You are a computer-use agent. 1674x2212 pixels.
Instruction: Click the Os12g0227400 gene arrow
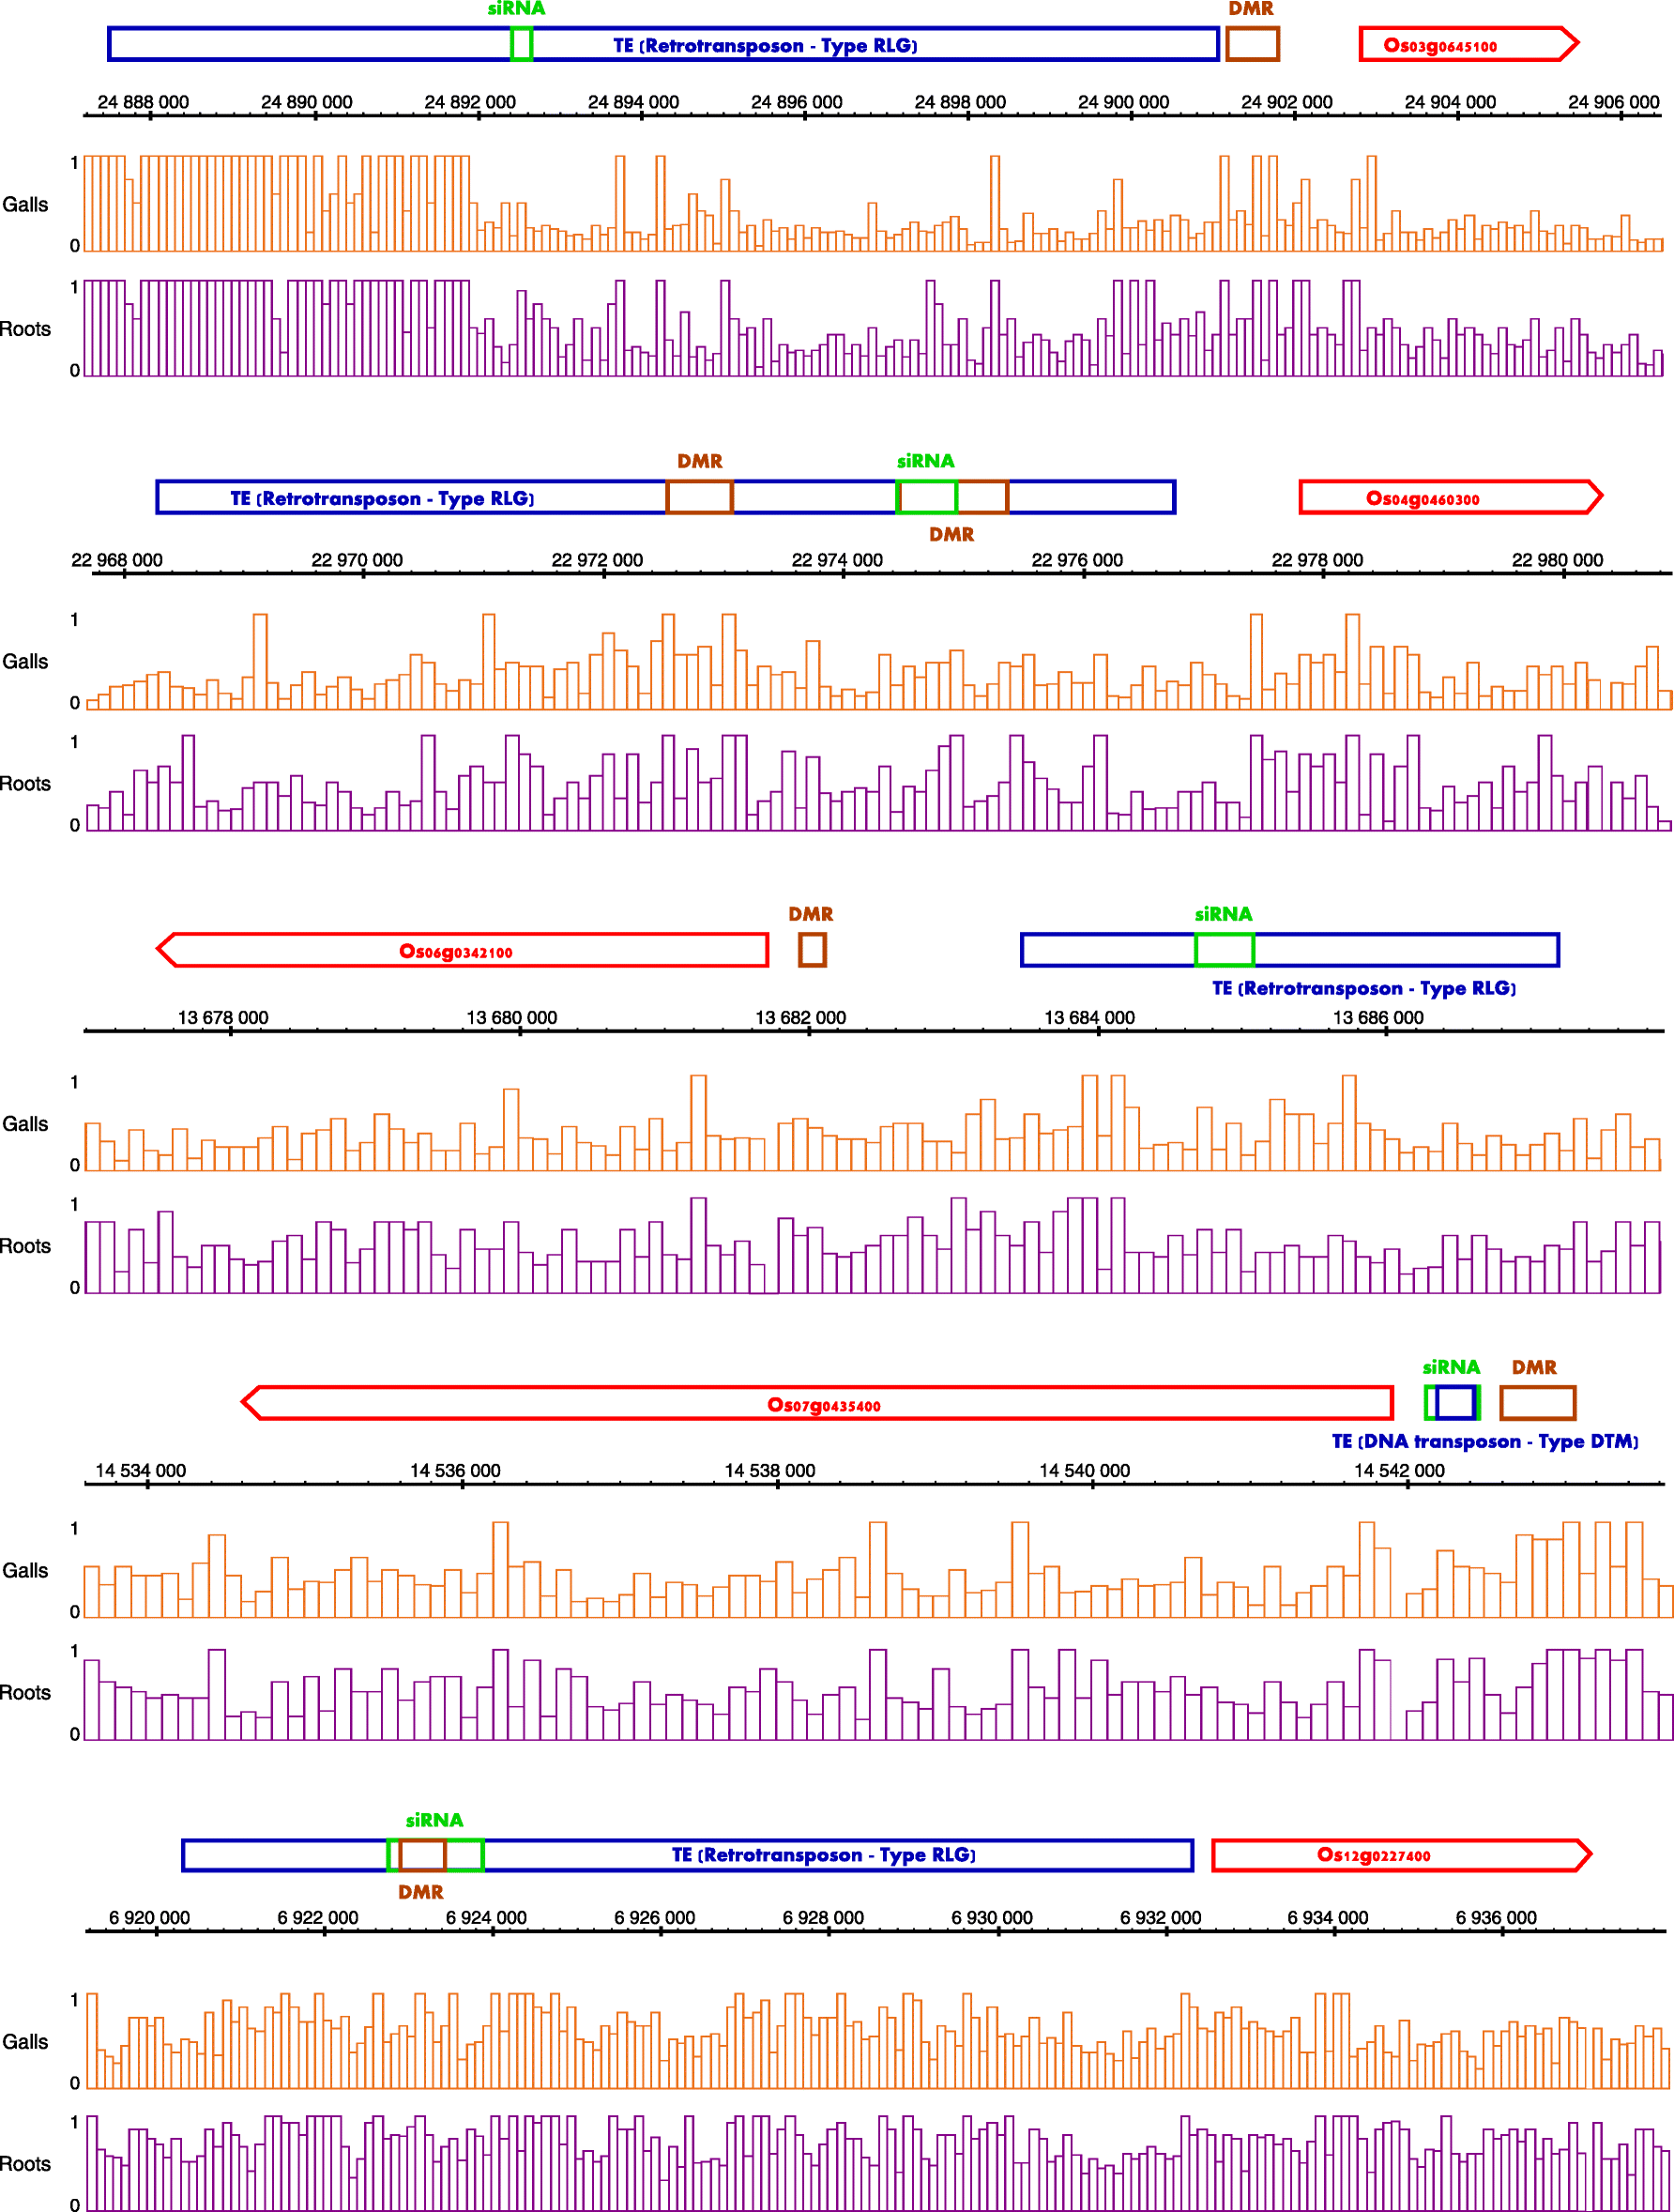1401,1855
